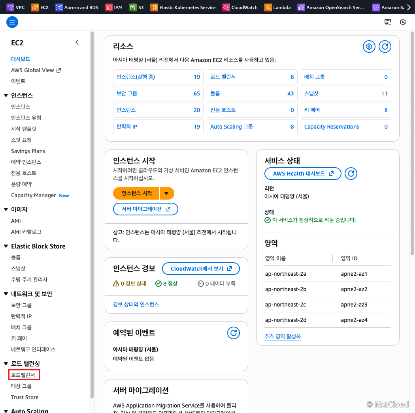The width and height of the screenshot is (415, 413).
Task: Click the main page vertical scrollbar
Action: coord(412,143)
